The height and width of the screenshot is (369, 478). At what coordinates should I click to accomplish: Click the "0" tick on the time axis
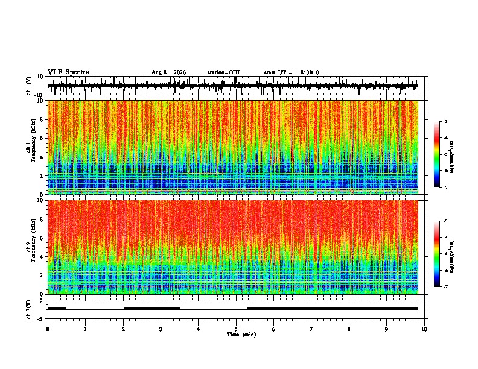(x=48, y=329)
